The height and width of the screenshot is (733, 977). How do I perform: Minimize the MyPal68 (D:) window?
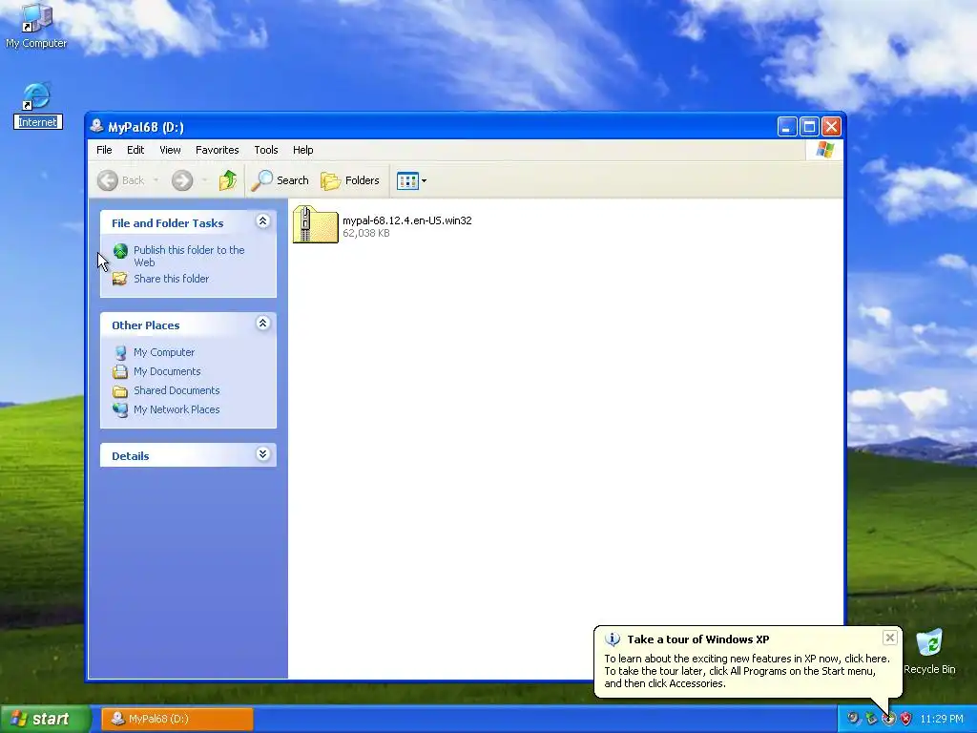point(787,127)
